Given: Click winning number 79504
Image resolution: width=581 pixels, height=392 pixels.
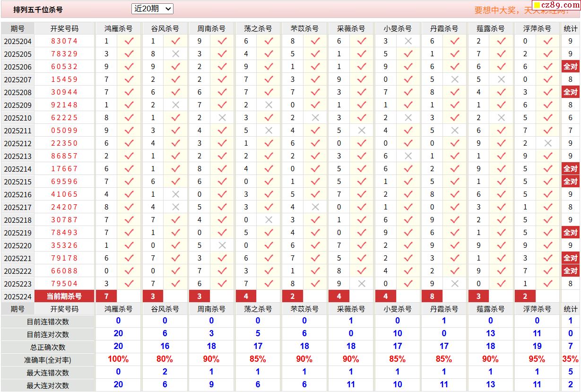Looking at the screenshot, I should pos(64,284).
